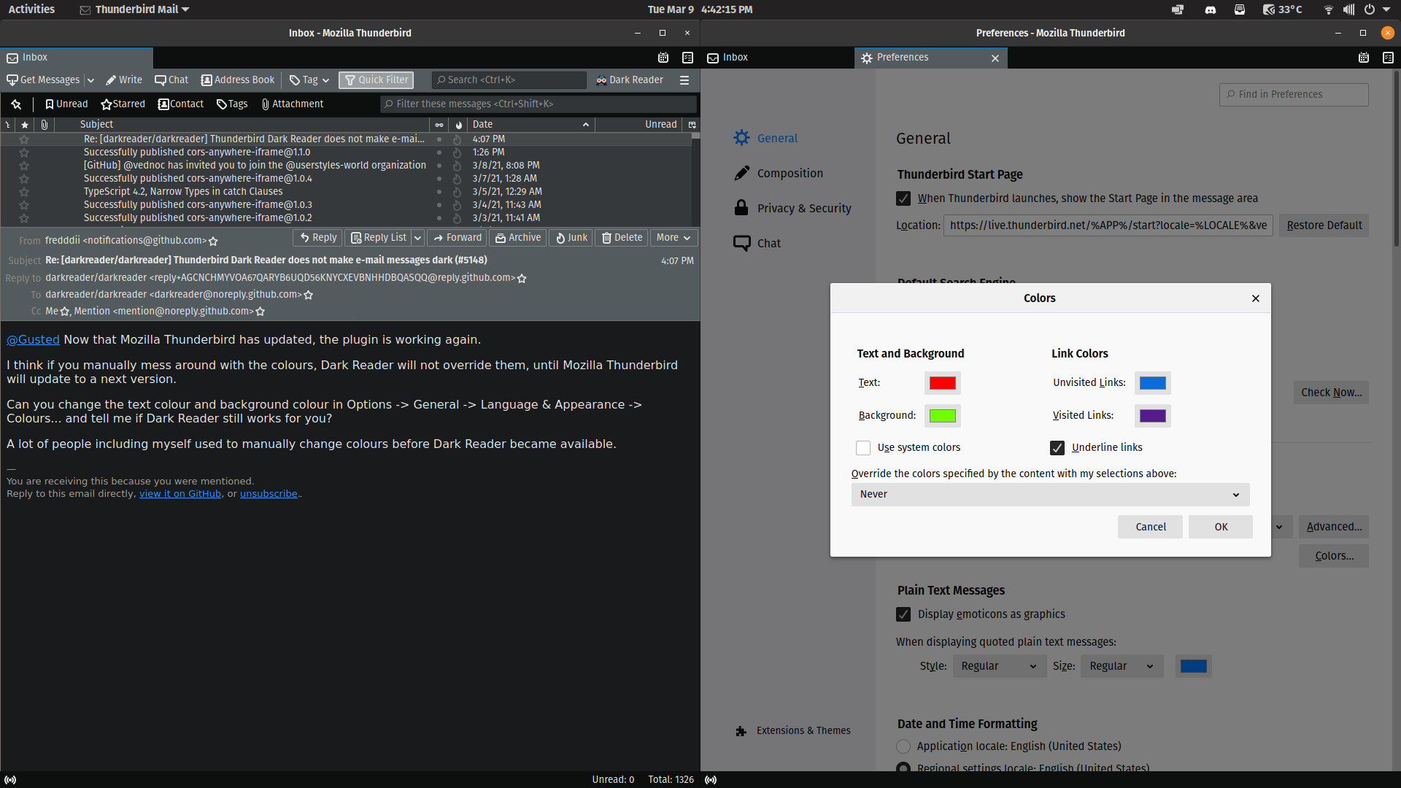Toggle the Quick Filter bar
The height and width of the screenshot is (788, 1401).
(375, 80)
